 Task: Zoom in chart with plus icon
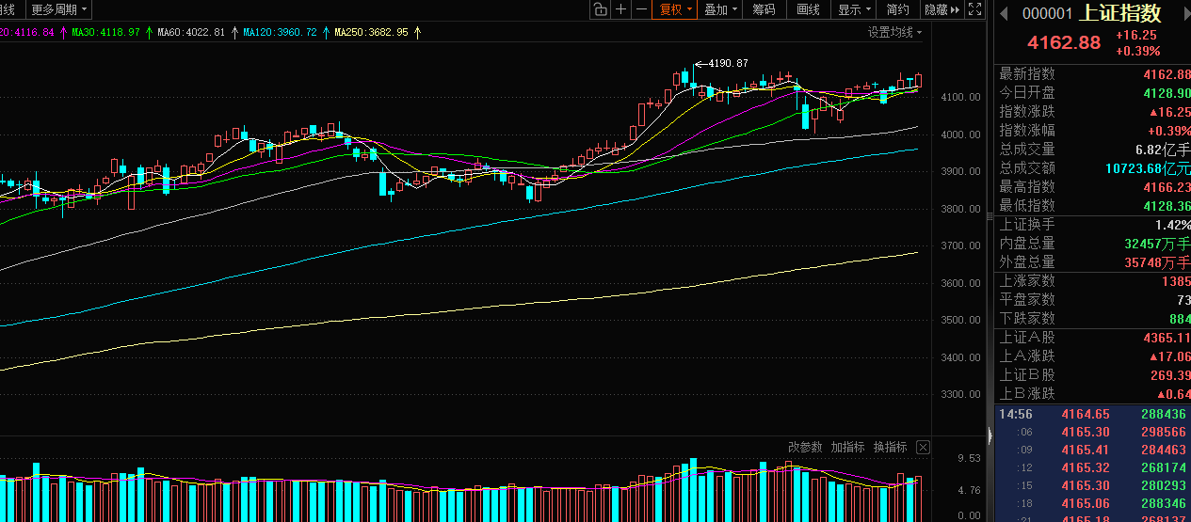(x=620, y=9)
